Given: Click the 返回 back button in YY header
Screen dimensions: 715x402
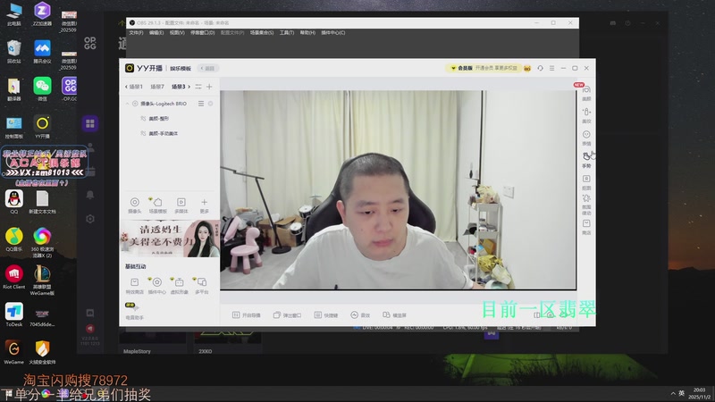Looking at the screenshot, I should coord(208,69).
